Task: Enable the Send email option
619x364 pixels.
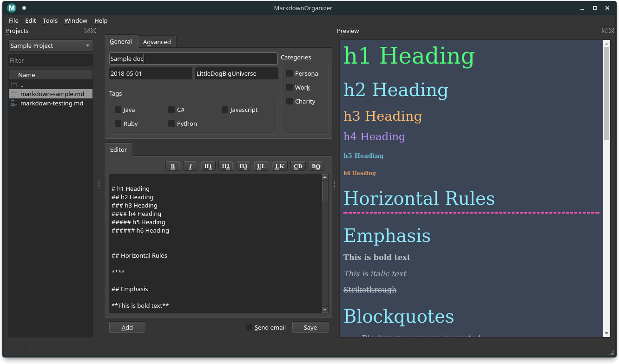Action: 249,327
